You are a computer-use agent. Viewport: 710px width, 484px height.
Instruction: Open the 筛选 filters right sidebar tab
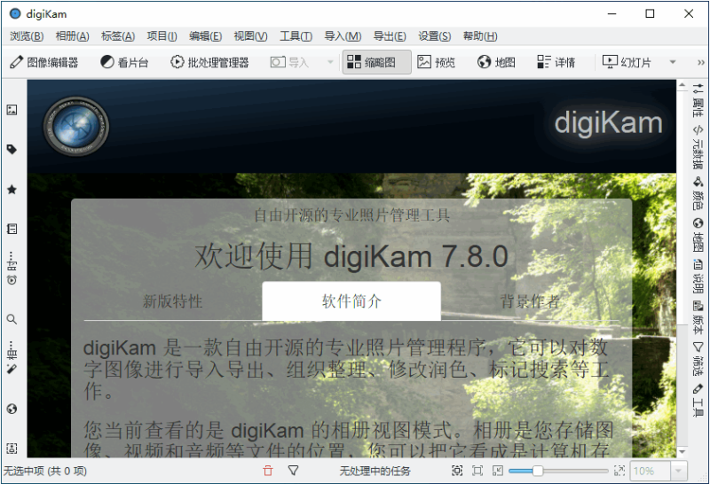(698, 359)
